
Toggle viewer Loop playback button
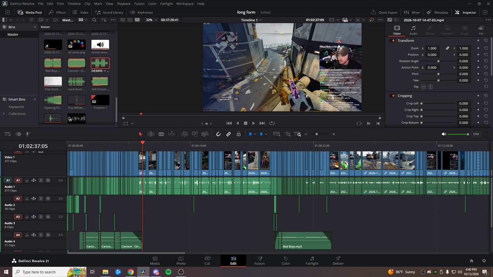click(x=272, y=123)
